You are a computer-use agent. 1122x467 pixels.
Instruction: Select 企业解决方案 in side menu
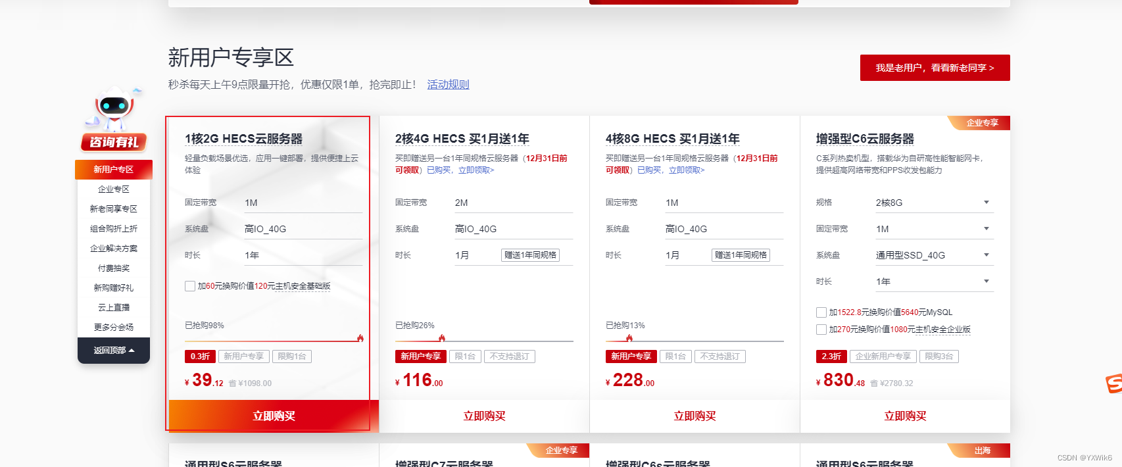click(114, 249)
